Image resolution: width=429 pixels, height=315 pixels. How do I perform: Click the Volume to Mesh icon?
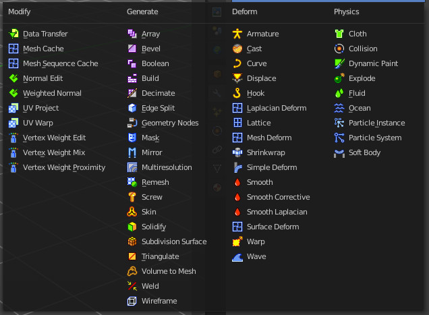(x=132, y=271)
